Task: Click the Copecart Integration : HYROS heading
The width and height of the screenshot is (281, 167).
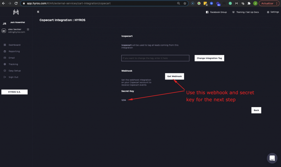Action: coord(62,20)
